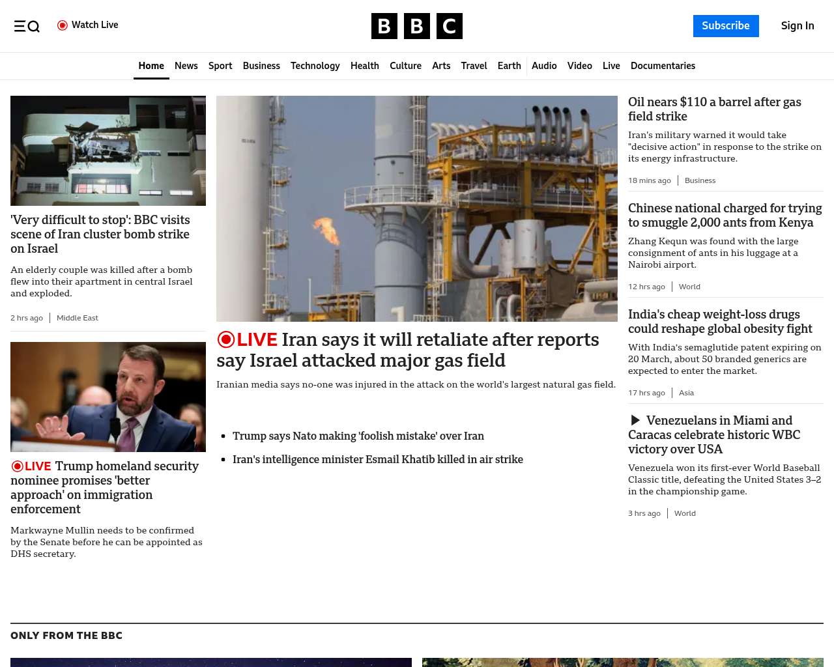Viewport: 834px width, 667px height.
Task: Go to the Technology menu item
Action: tap(315, 66)
